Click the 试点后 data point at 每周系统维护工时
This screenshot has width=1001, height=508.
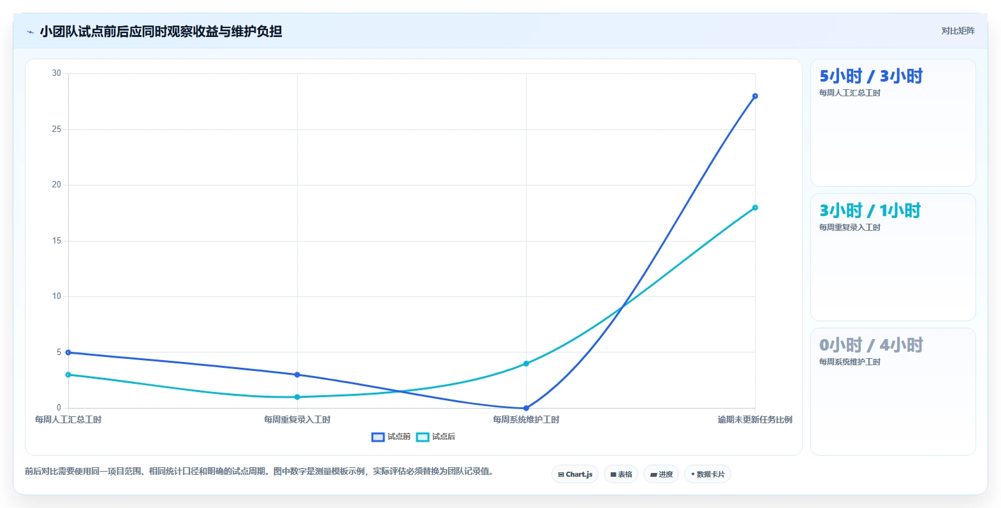pyautogui.click(x=526, y=363)
